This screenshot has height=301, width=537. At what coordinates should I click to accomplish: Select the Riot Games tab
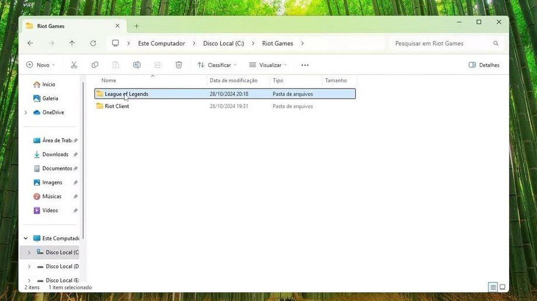[73, 26]
